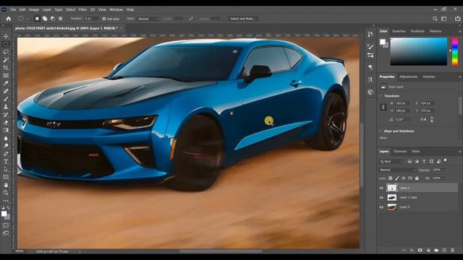Toggle lock all padlock icon
Image resolution: width=463 pixels, height=260 pixels.
coord(417,178)
